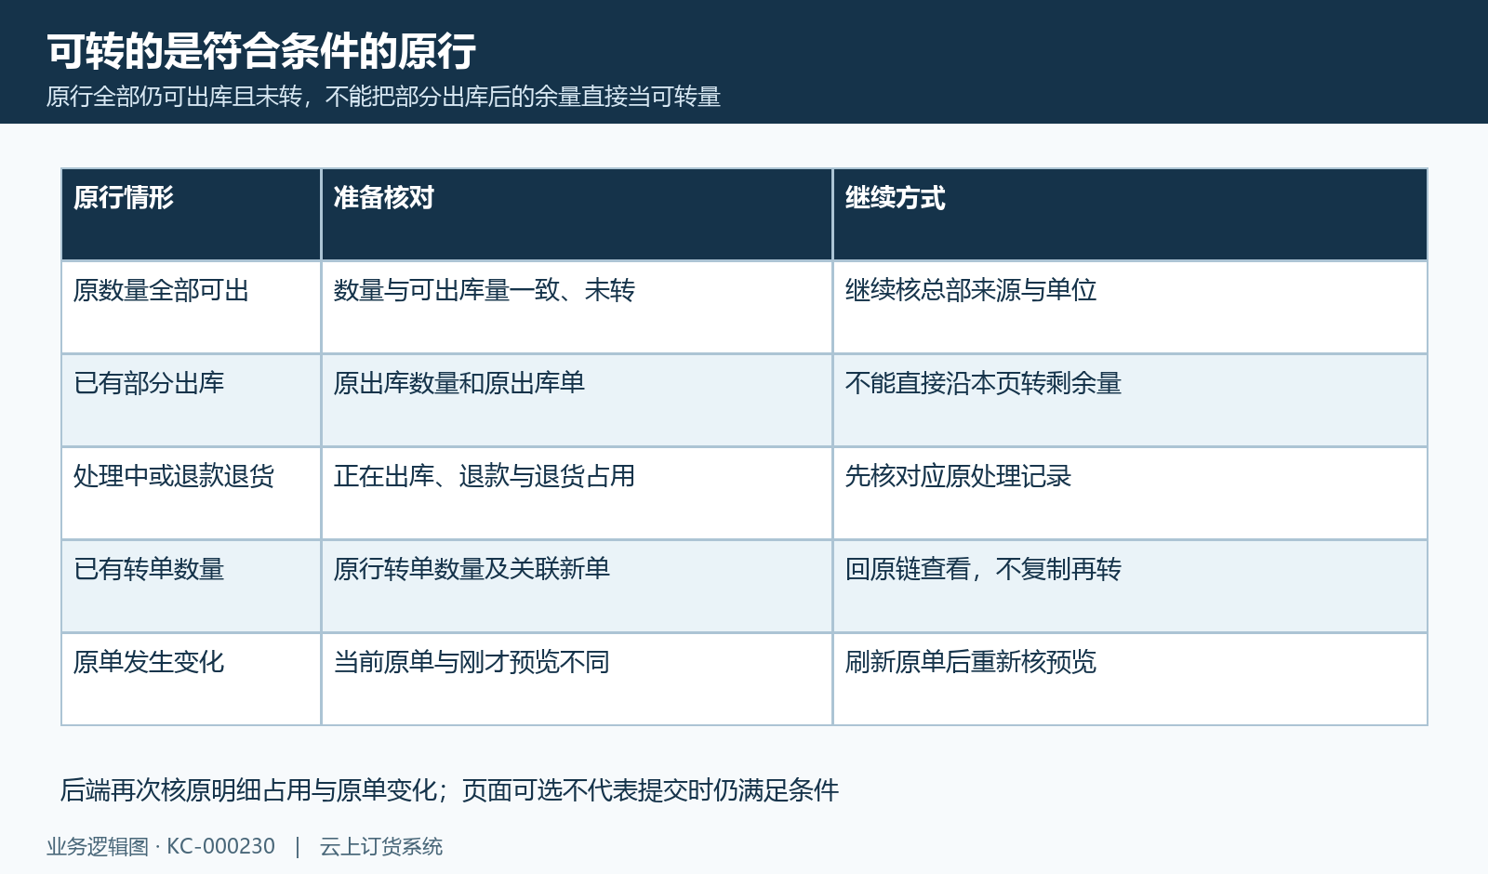The width and height of the screenshot is (1488, 874).
Task: Click the cell 数量与可出库量一致、未转
Action: (x=577, y=308)
